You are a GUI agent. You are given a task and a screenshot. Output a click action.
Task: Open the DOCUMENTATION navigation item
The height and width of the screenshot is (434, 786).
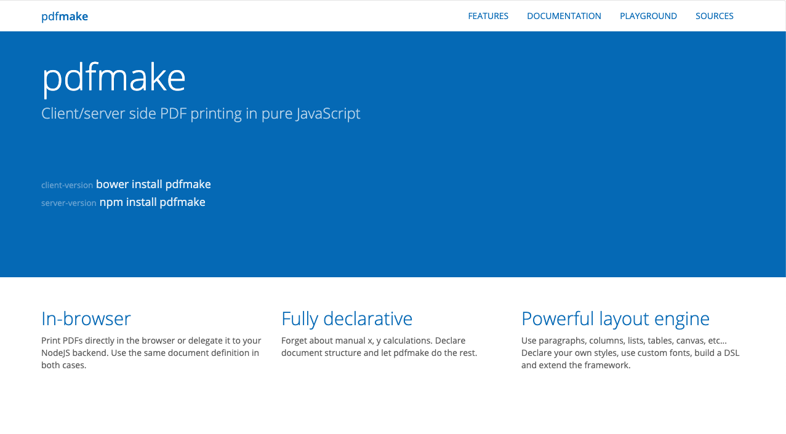(564, 15)
